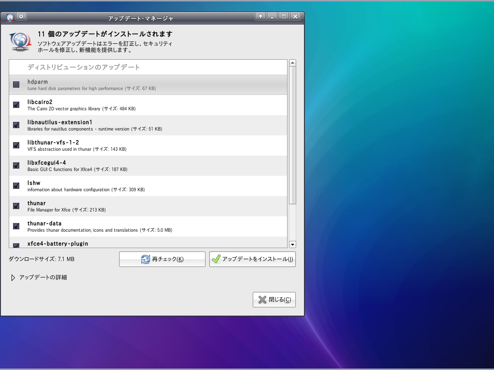Uncheck the lshw update
Image resolution: width=494 pixels, height=370 pixels.
point(16,185)
